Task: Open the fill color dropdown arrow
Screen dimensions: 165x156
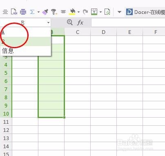Action: click(78, 12)
